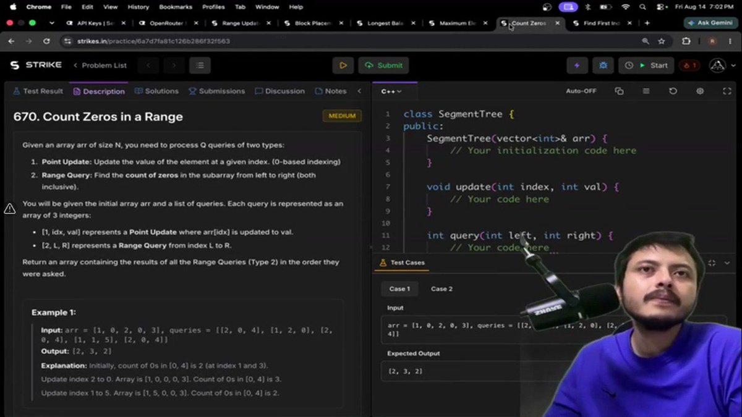Viewport: 742px width, 417px height.
Task: Open Chrome tab search dropdown
Action: point(52,23)
